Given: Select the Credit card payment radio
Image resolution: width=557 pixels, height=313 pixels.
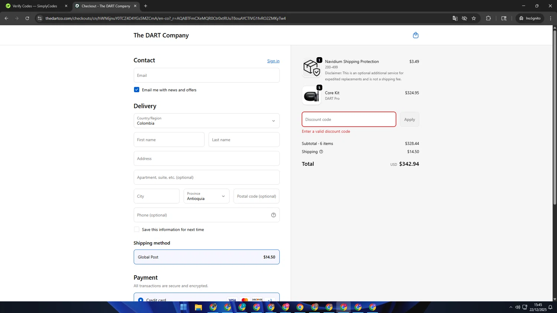Looking at the screenshot, I should point(141,300).
